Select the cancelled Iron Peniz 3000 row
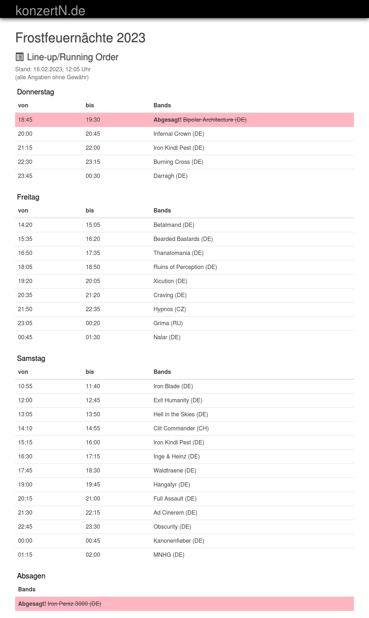 184,604
